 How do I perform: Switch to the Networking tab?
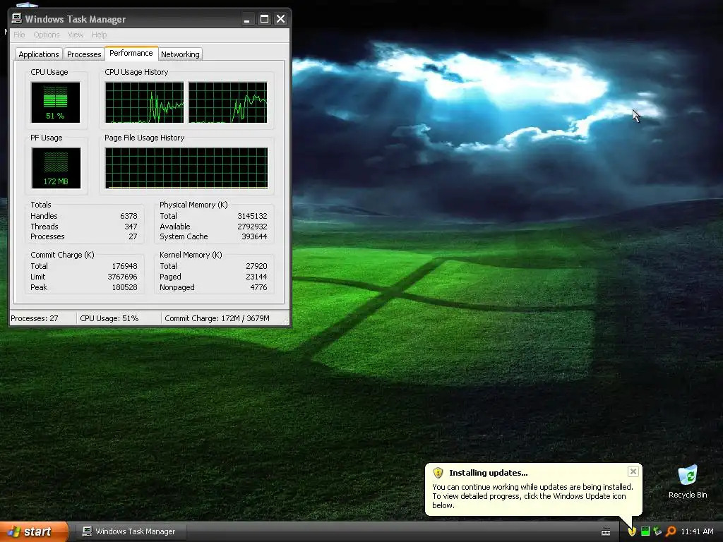pyautogui.click(x=180, y=54)
